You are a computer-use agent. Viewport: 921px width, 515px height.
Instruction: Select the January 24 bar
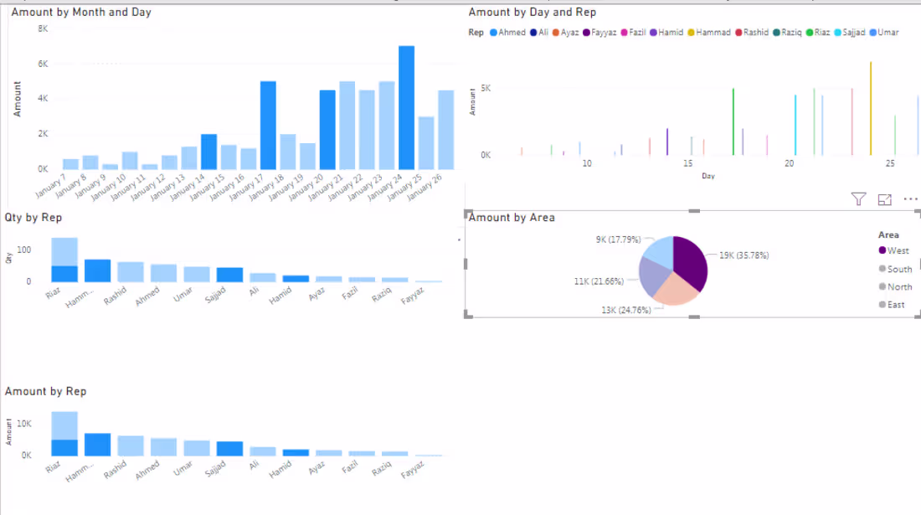tap(404, 109)
